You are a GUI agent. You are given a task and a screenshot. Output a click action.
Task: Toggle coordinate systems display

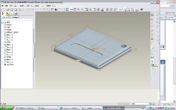pos(136,10)
